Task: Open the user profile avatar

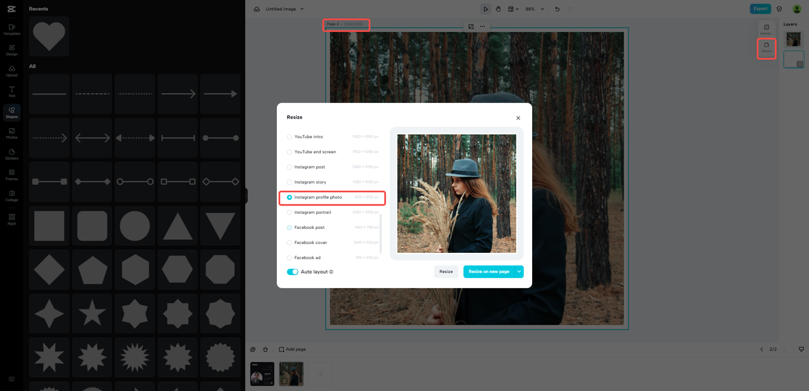Action: click(x=796, y=9)
